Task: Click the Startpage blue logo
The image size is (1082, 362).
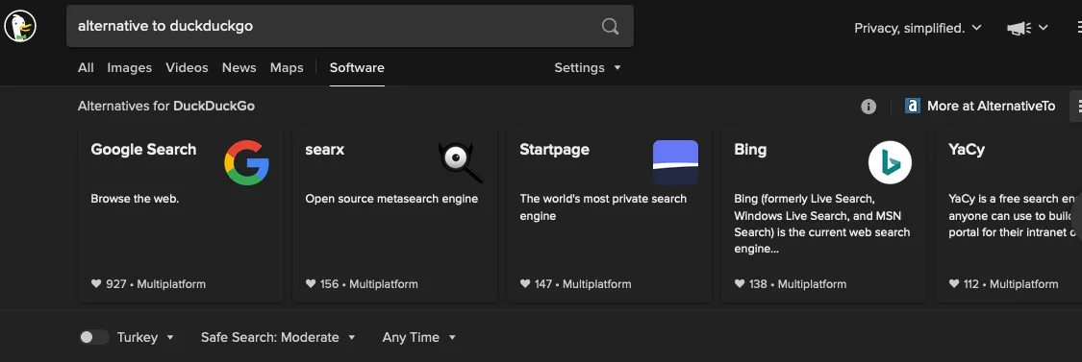Action: tap(675, 162)
